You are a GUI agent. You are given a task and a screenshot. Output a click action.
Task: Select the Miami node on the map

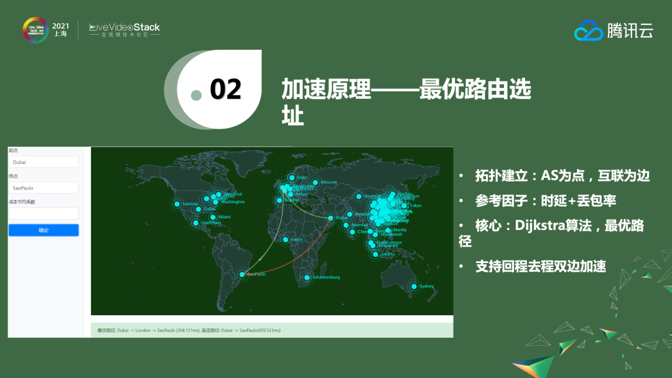[212, 217]
